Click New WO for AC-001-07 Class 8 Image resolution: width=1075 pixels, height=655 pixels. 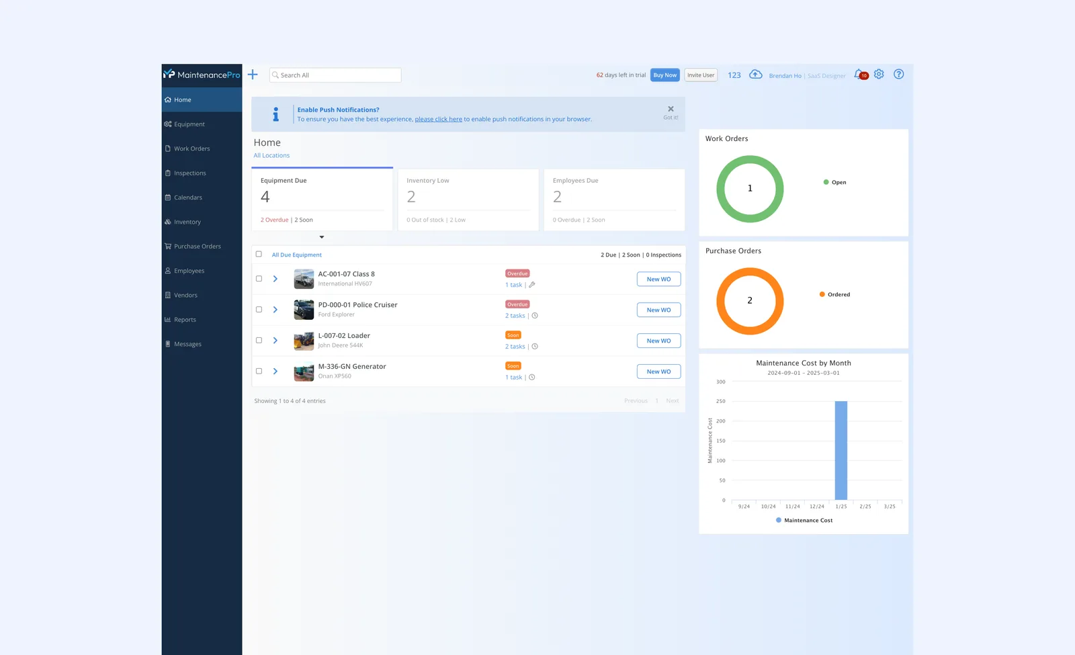click(x=658, y=279)
